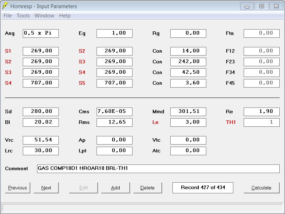Select the Lrc input field
Image resolution: width=285 pixels, height=214 pixels.
click(41, 151)
